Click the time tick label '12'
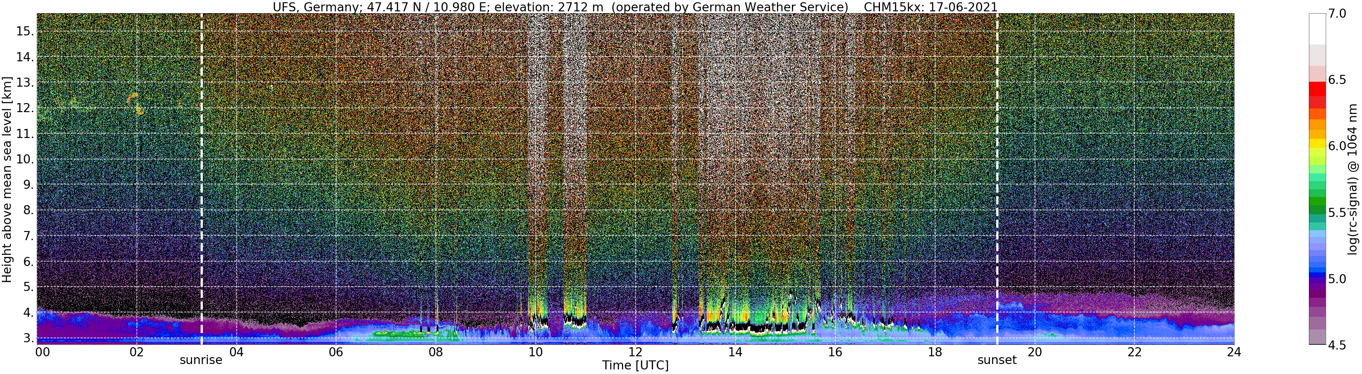Viewport: 1362px width, 374px height. click(635, 352)
